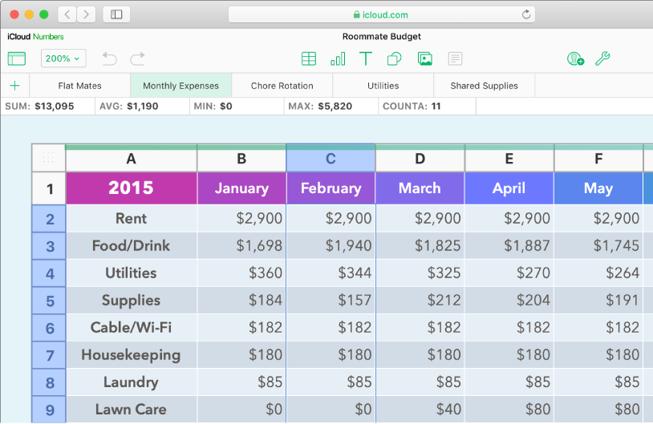Insert a table from the toolbar
Image resolution: width=653 pixels, height=424 pixels.
pyautogui.click(x=308, y=59)
